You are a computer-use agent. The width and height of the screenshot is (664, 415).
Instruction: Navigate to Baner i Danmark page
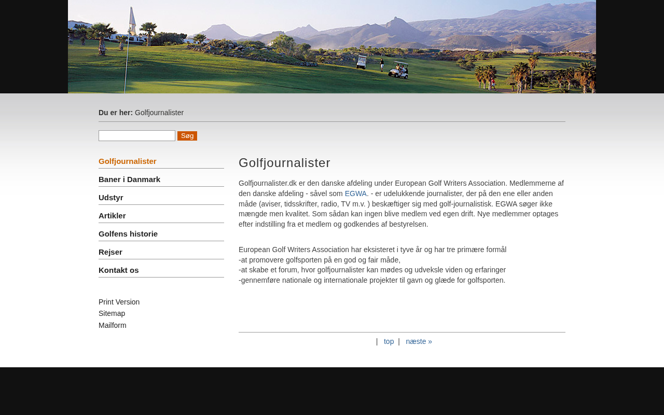click(129, 178)
